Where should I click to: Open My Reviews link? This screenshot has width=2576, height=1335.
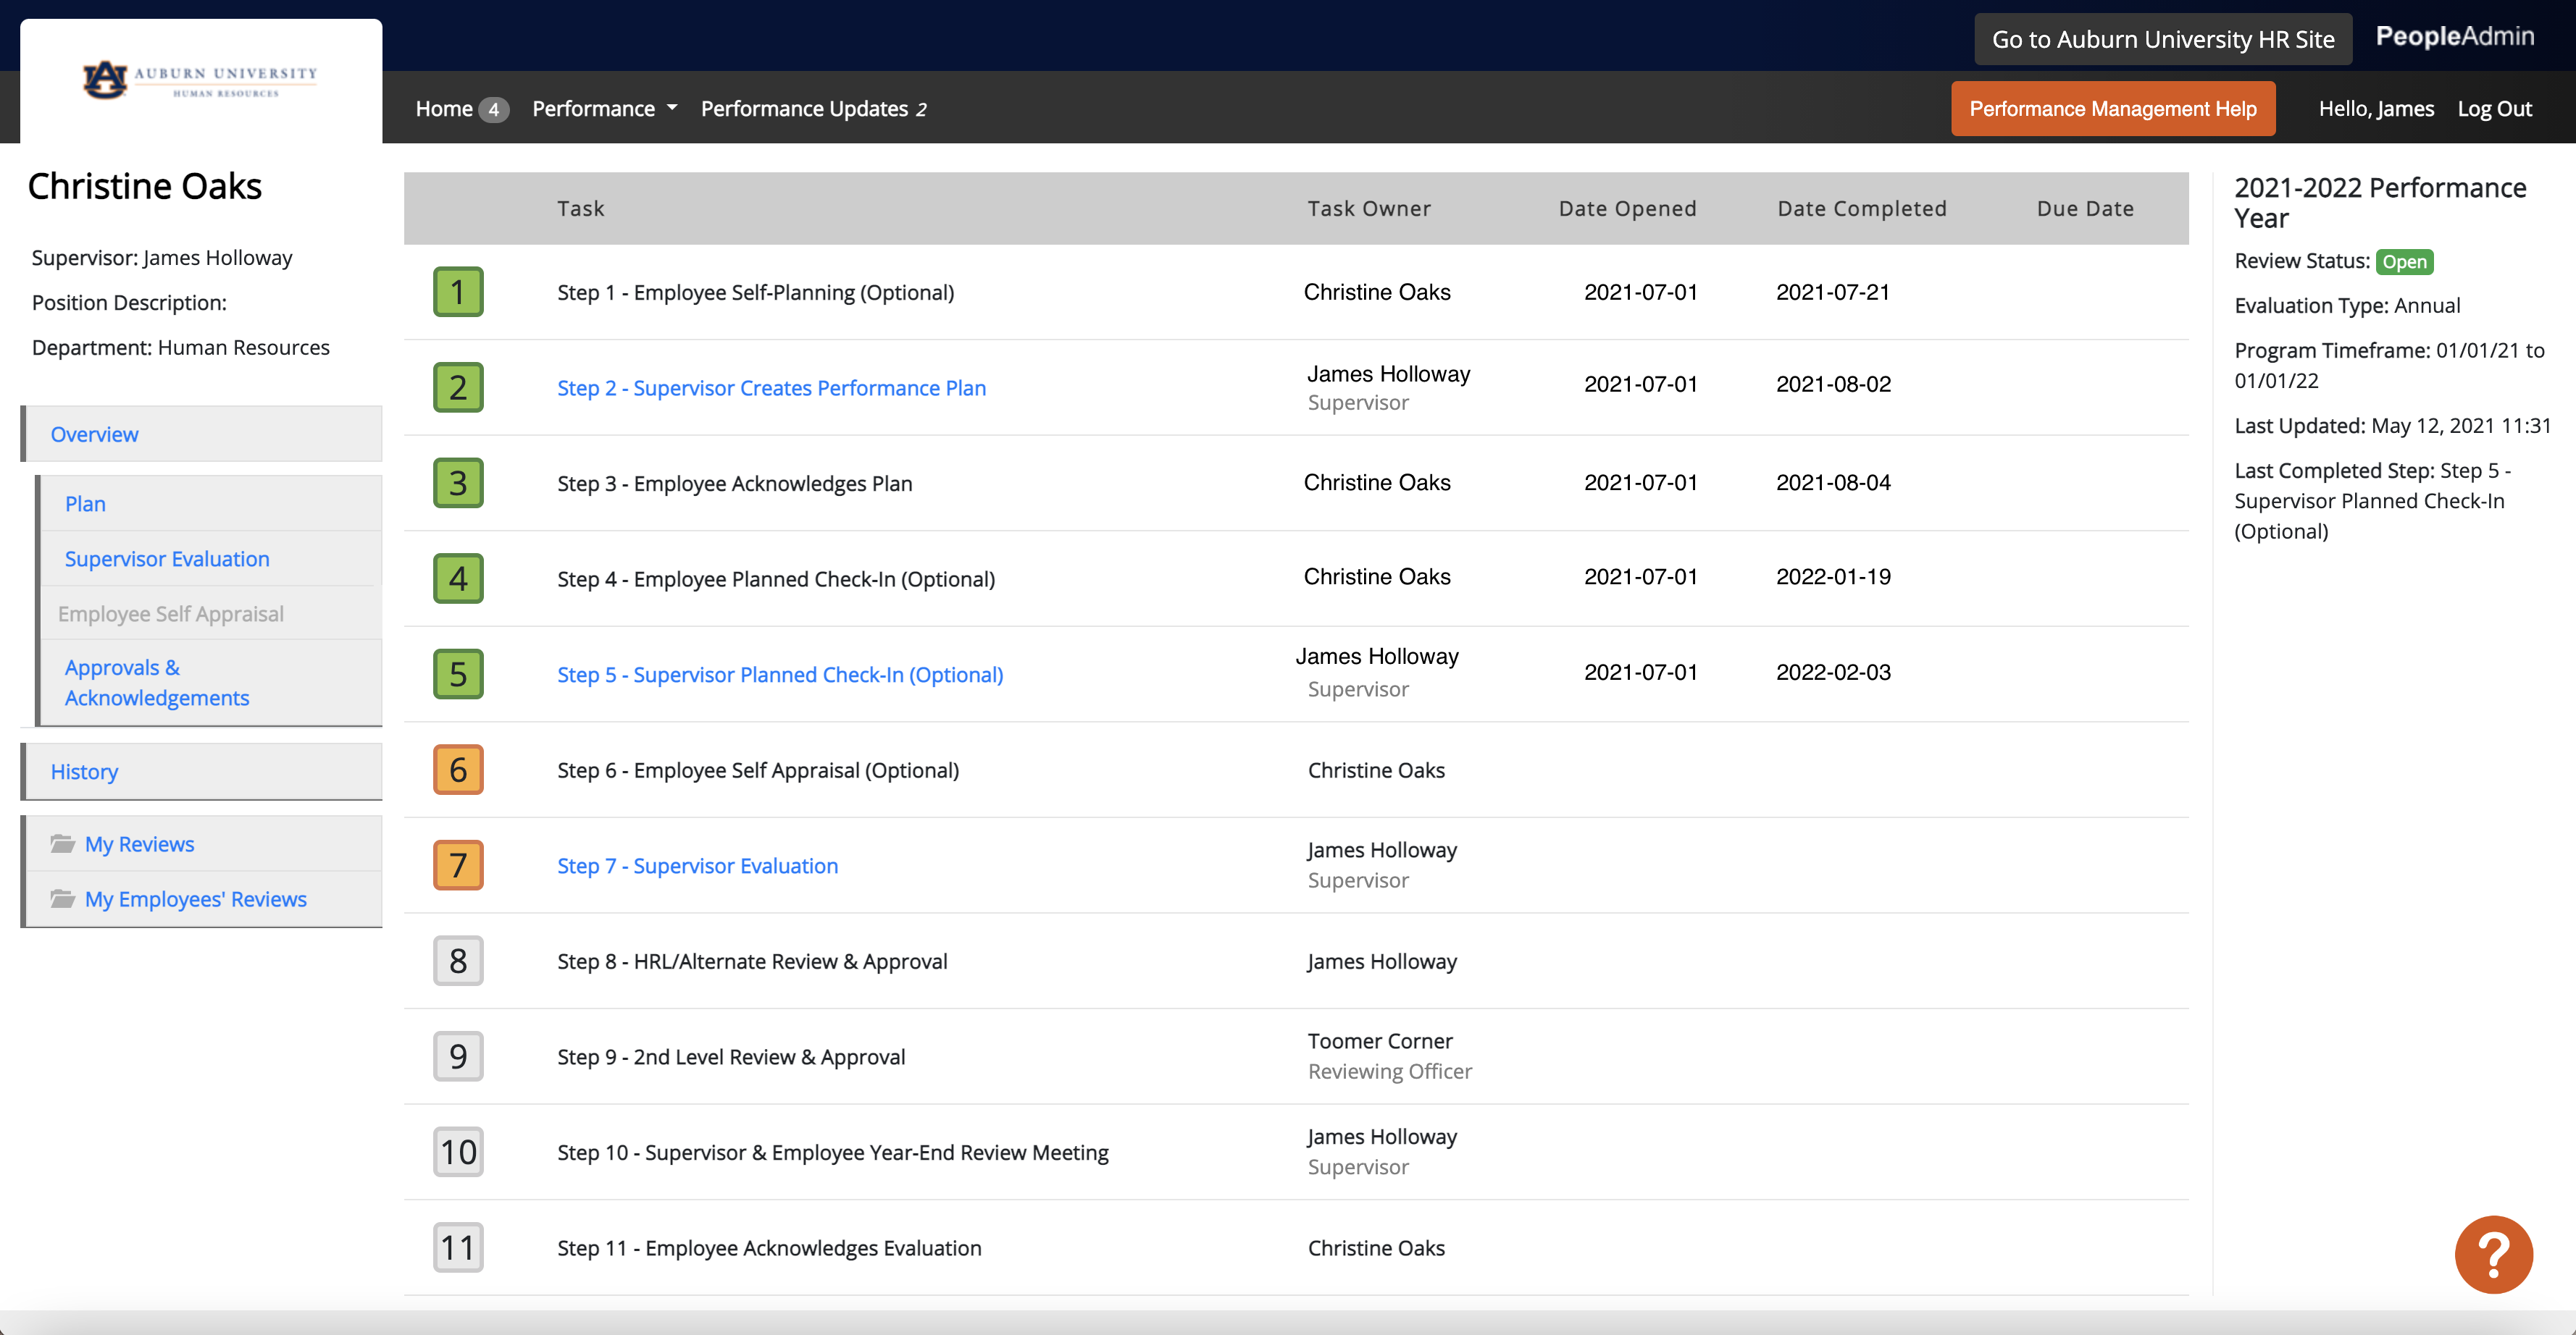click(x=140, y=843)
